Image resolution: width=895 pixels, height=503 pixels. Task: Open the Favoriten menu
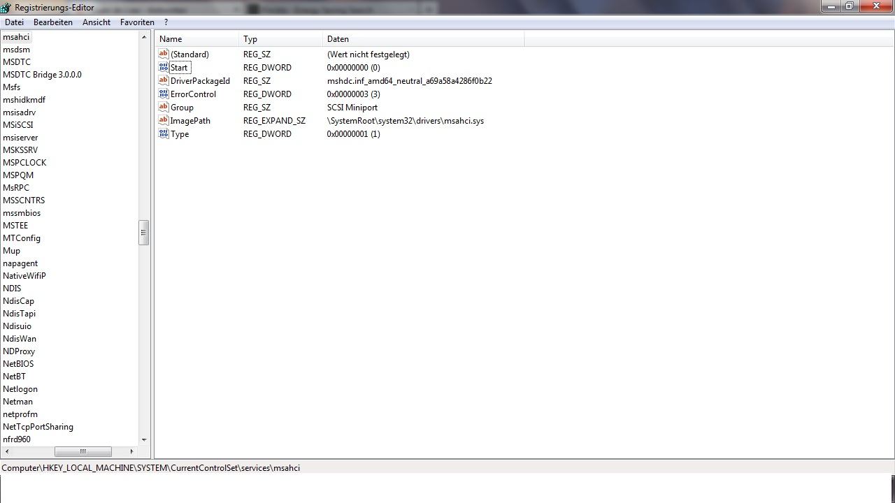pos(137,22)
